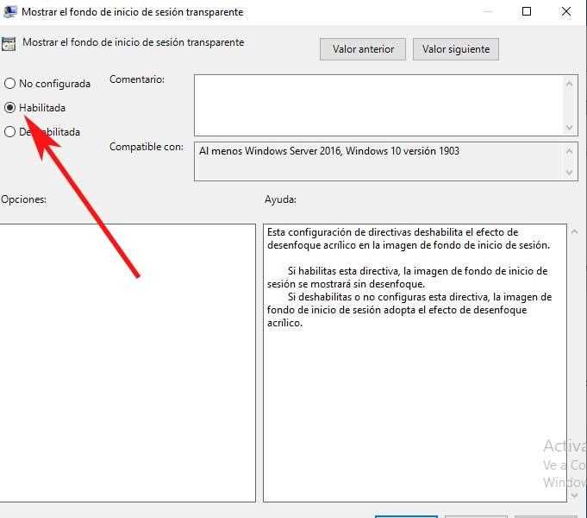Select the Habilitada radio button

pyautogui.click(x=9, y=108)
